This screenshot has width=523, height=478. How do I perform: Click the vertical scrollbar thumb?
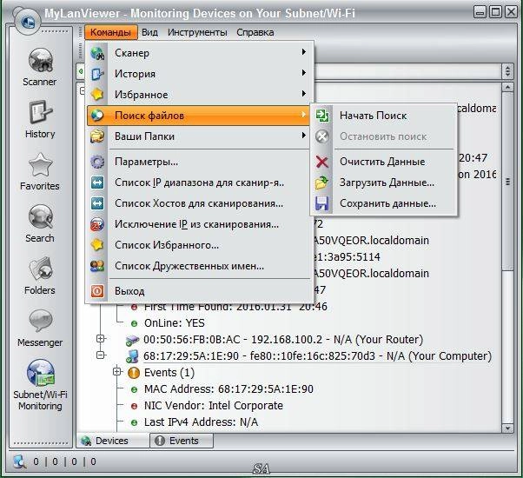click(507, 182)
